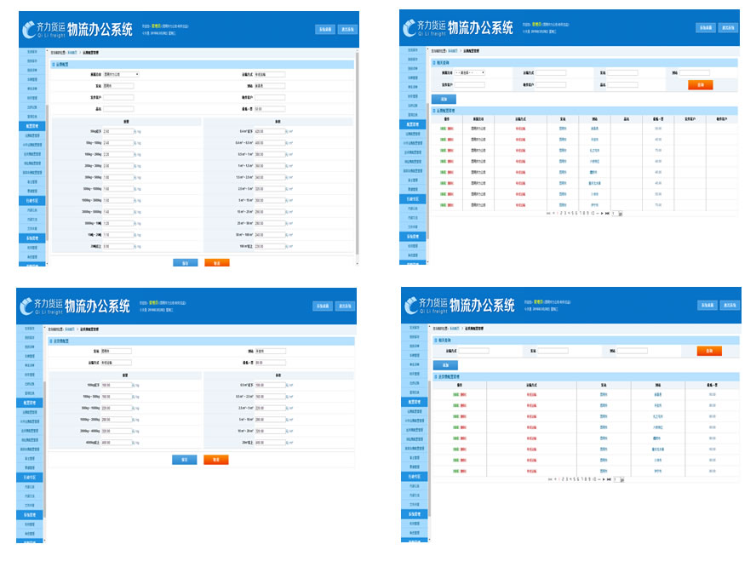Viewport: 756px width, 567px height.
Task: Expand the 配置管理 sidebar section in top-right window
Action: point(413,124)
